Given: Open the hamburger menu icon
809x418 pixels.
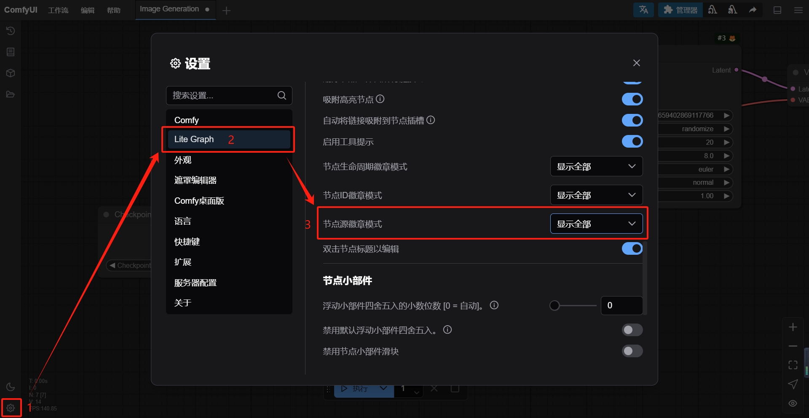Looking at the screenshot, I should tap(798, 10).
